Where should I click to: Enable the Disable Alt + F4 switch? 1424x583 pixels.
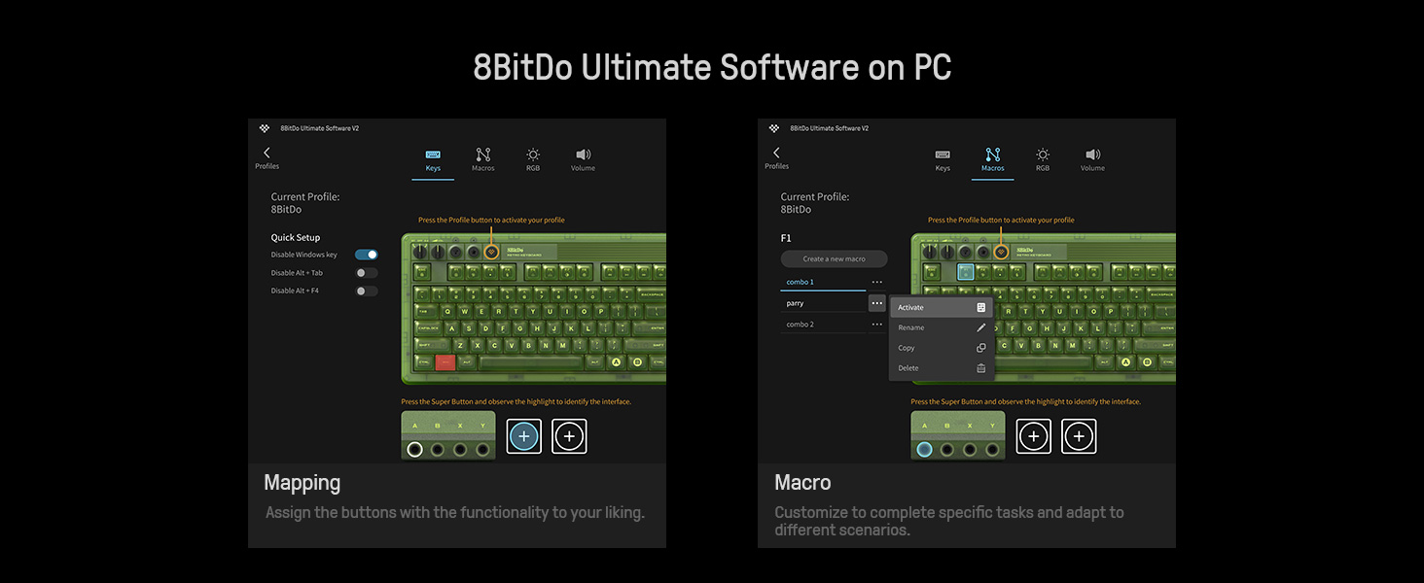click(367, 291)
